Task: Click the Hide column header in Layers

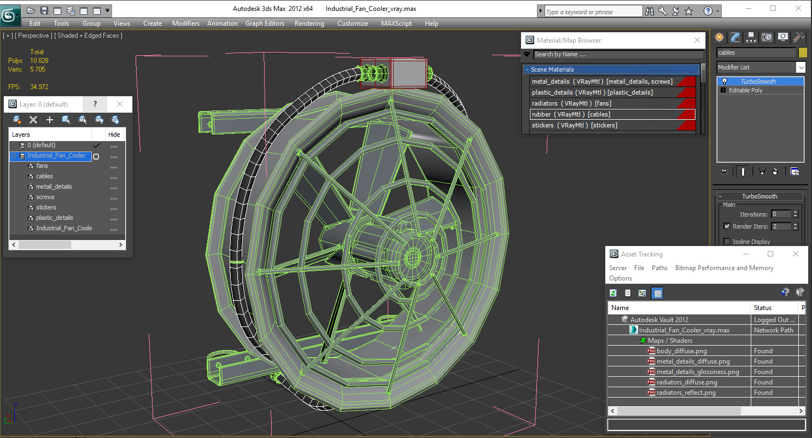Action: pyautogui.click(x=114, y=135)
